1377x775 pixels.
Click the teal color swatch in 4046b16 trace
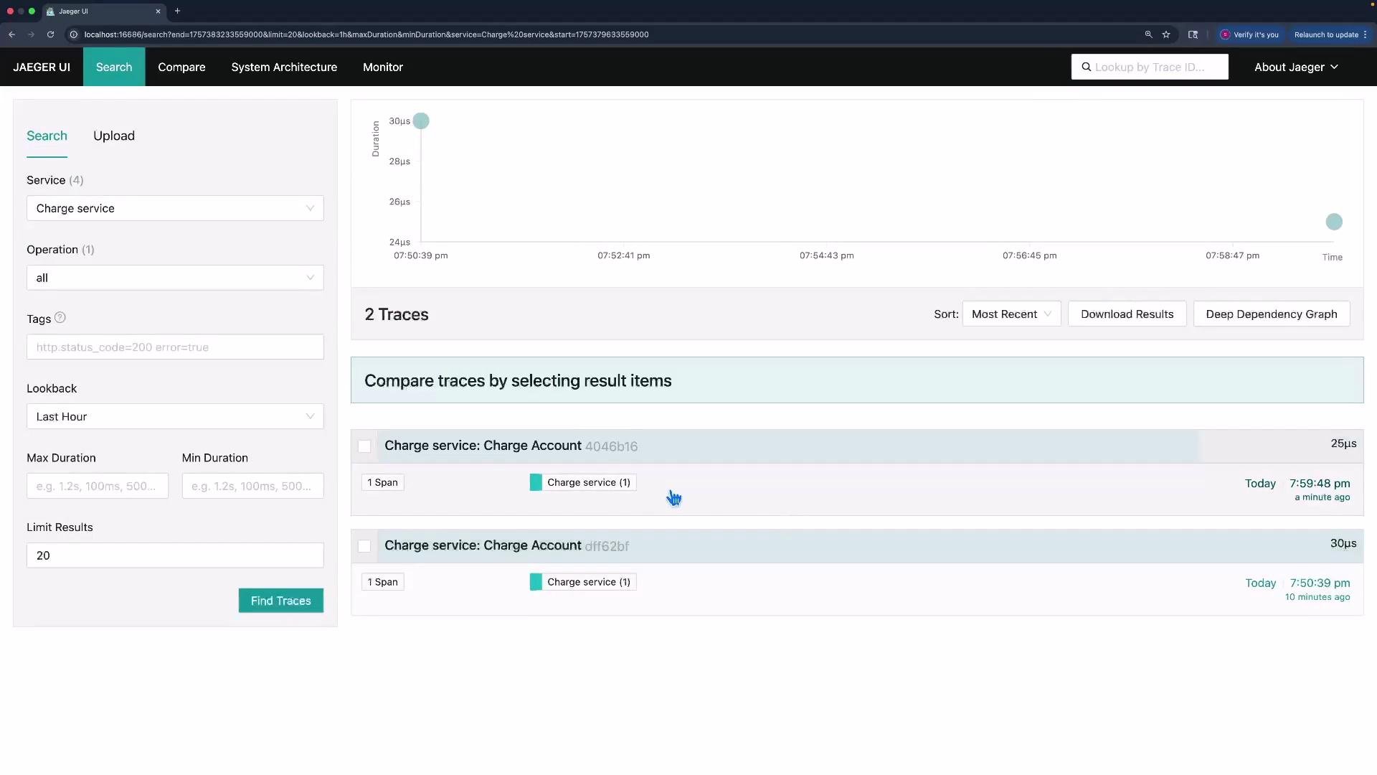point(536,482)
